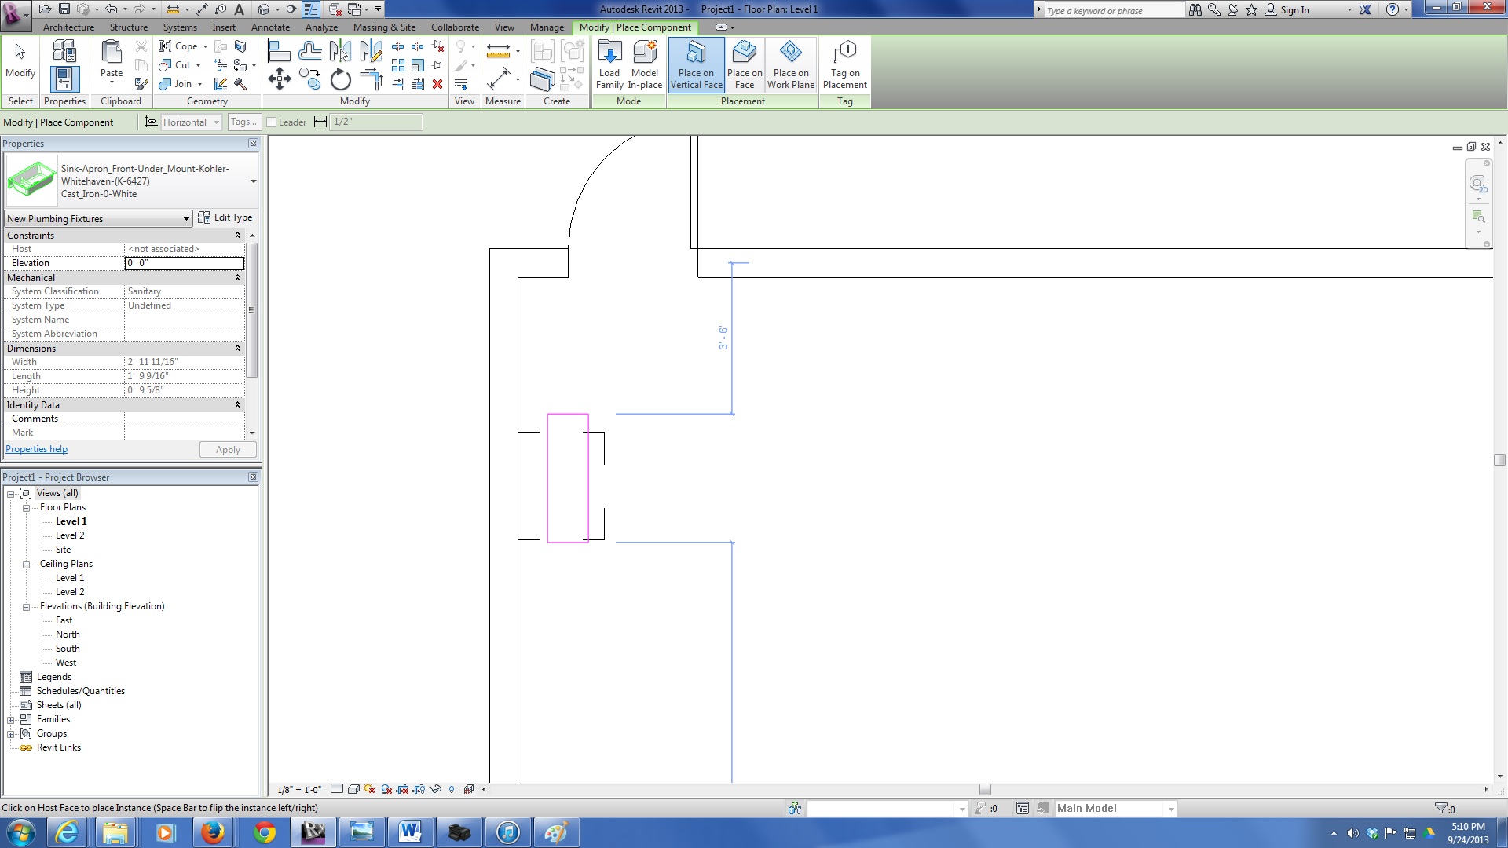The width and height of the screenshot is (1508, 848).
Task: Click the Rotate tool icon
Action: tap(340, 79)
